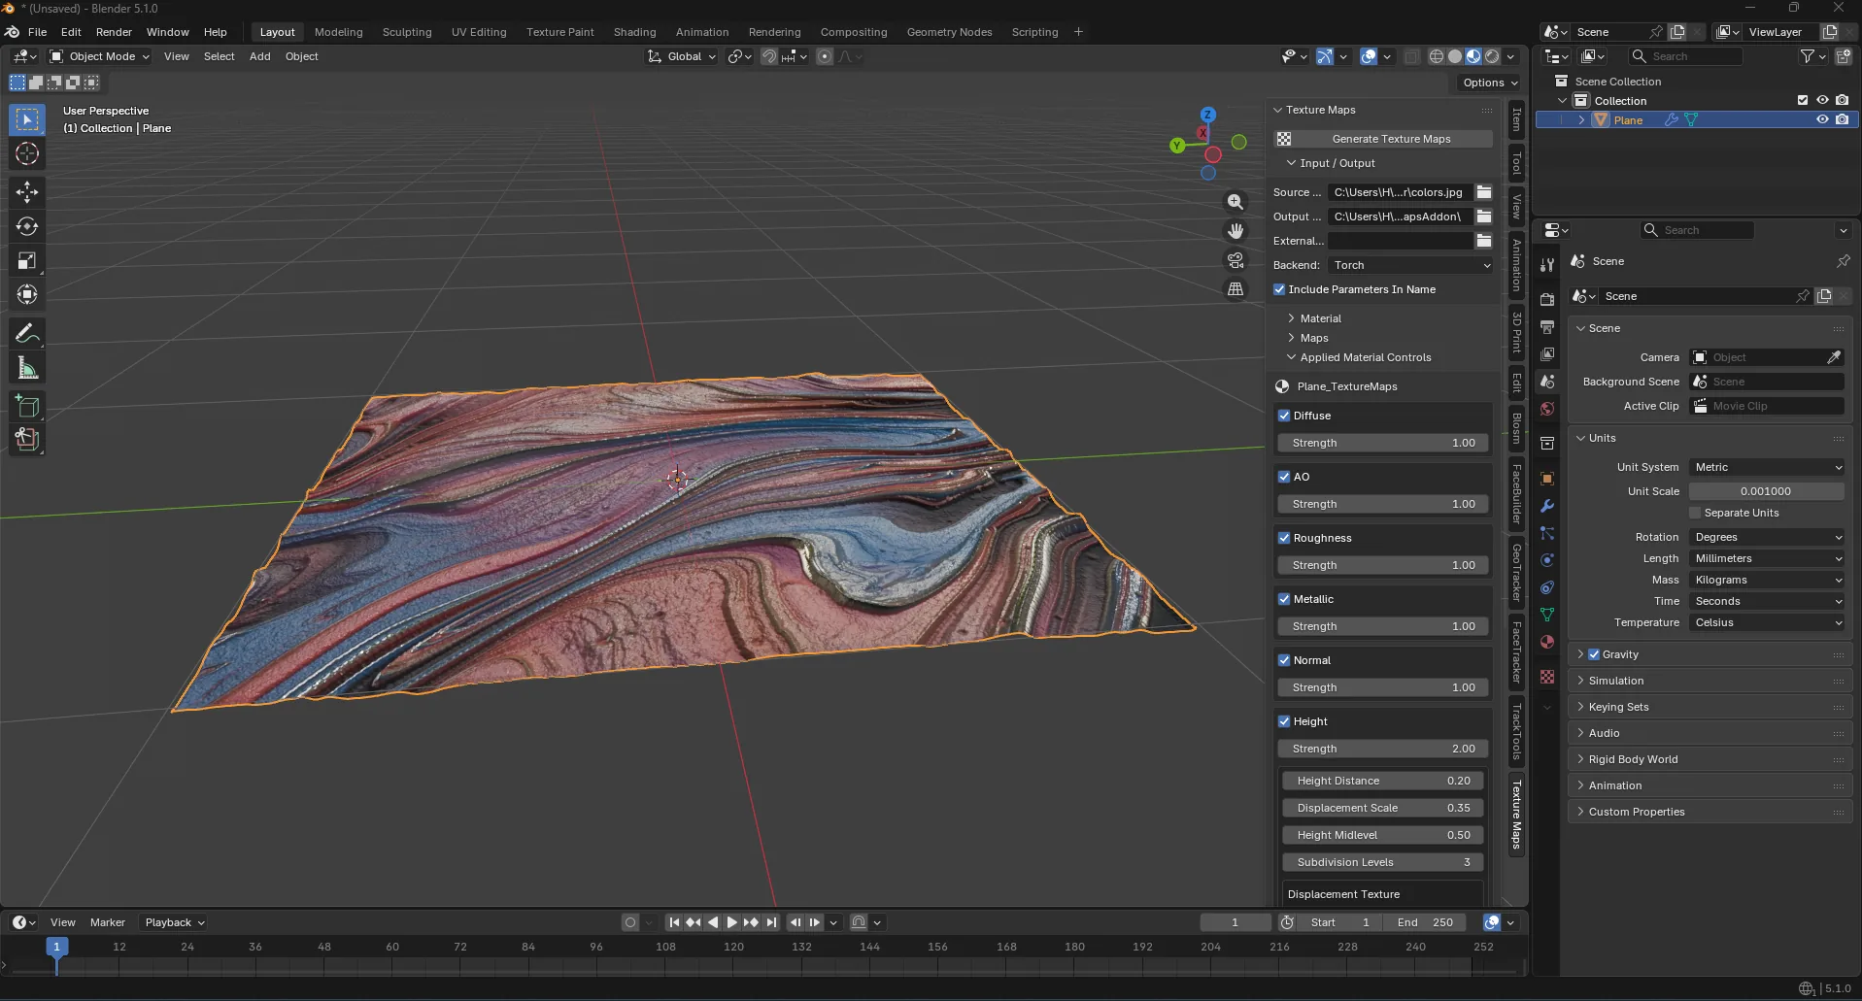Choose the Add Cube tool
This screenshot has height=1001, width=1862.
[27, 407]
